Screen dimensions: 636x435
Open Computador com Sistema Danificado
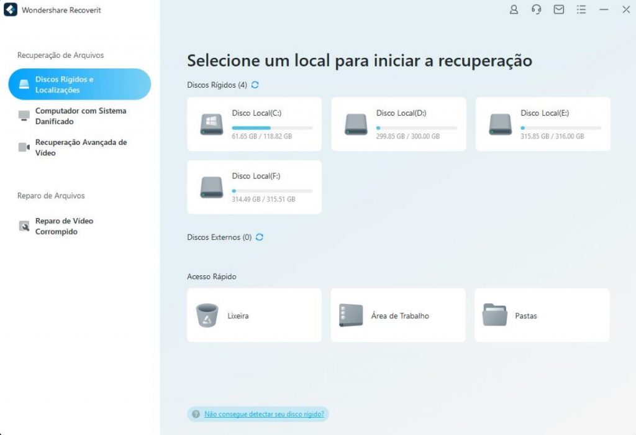pos(79,116)
